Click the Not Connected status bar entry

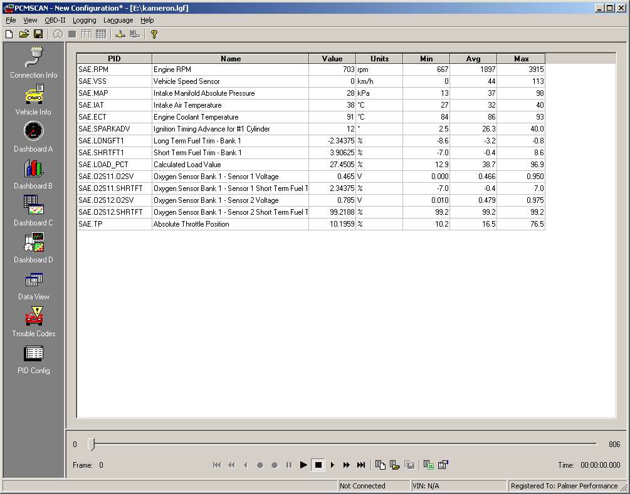pyautogui.click(x=374, y=486)
